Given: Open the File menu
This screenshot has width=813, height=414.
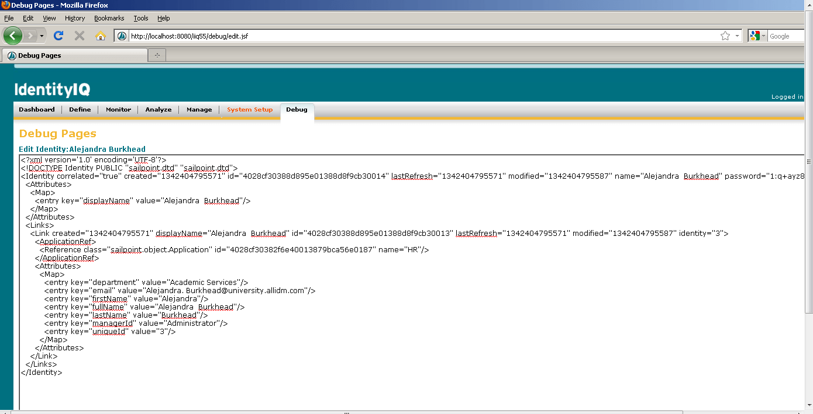Looking at the screenshot, I should 9,18.
